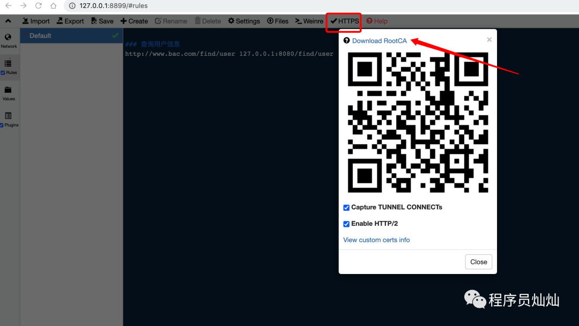Image resolution: width=579 pixels, height=326 pixels.
Task: Toggle Enable HTTP/2 checkbox
Action: click(x=346, y=224)
